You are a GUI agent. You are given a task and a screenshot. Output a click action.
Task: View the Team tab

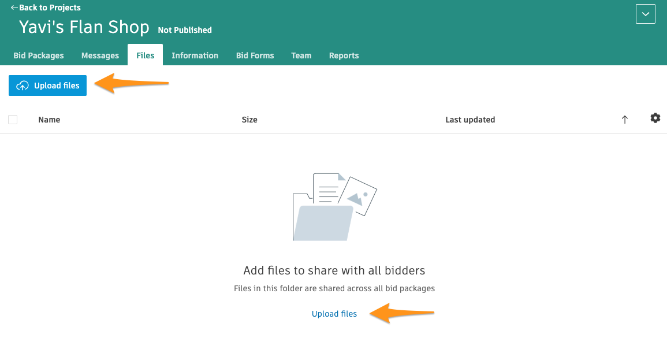tap(301, 55)
